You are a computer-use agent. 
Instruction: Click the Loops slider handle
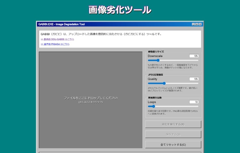(x=153, y=106)
